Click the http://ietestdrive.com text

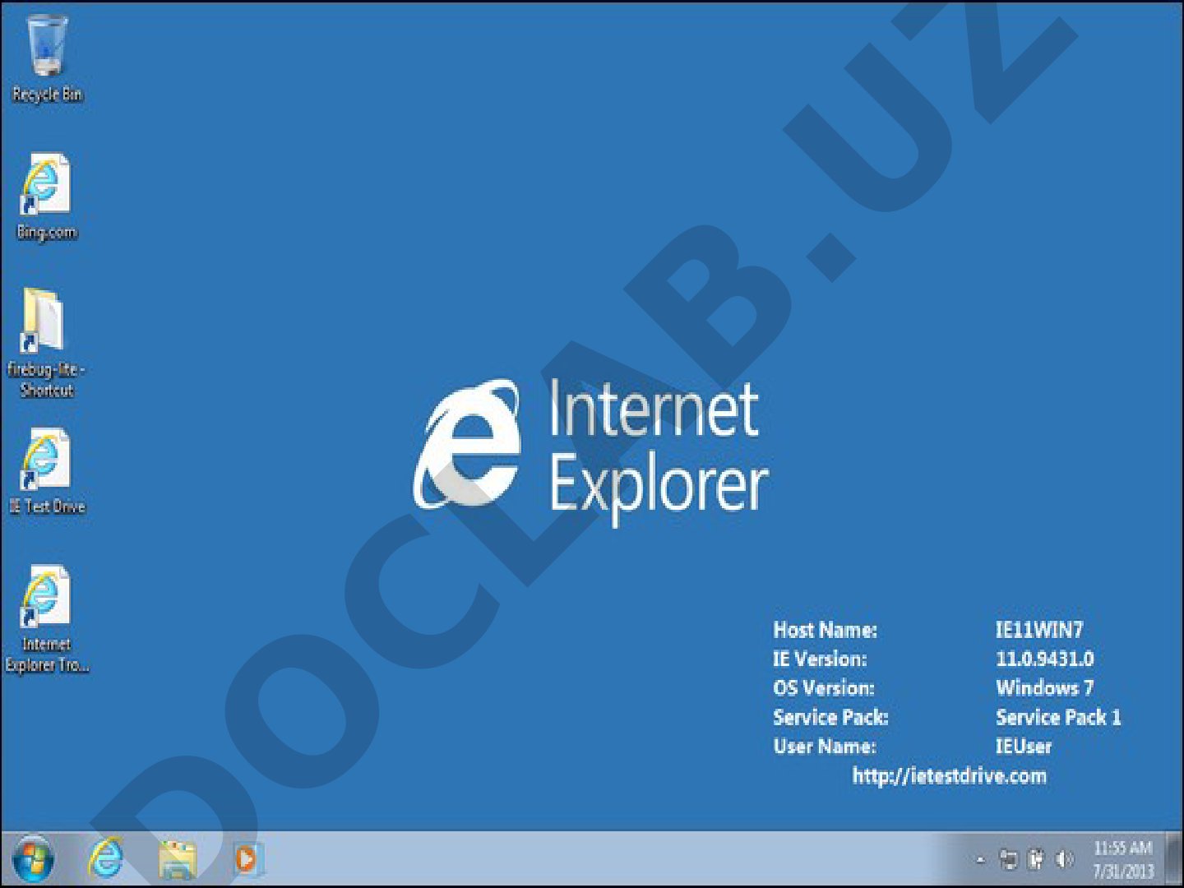tap(950, 775)
